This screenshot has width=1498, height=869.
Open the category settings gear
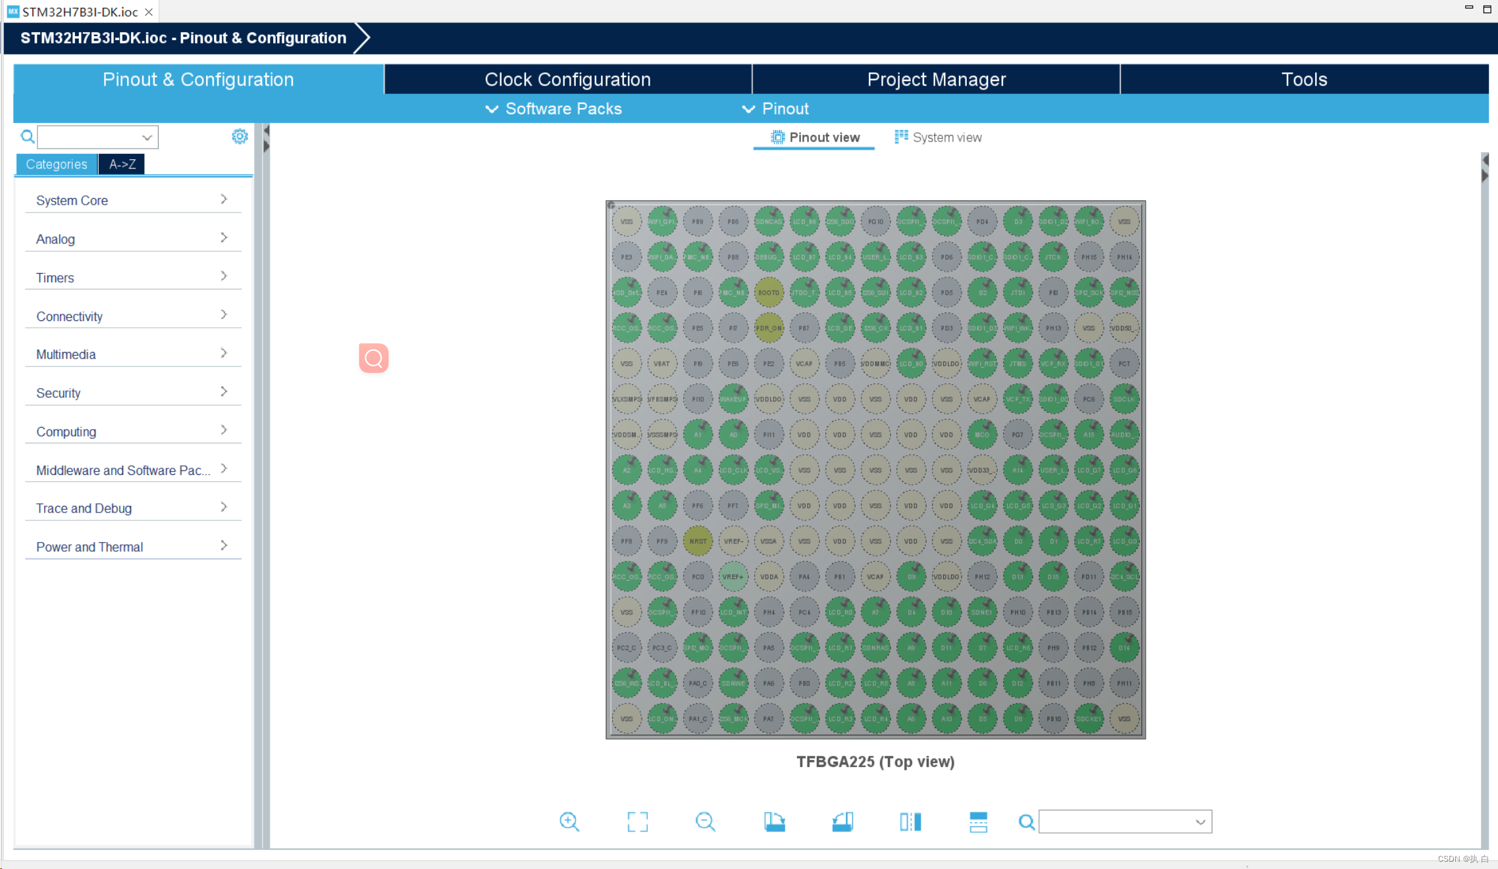tap(240, 136)
